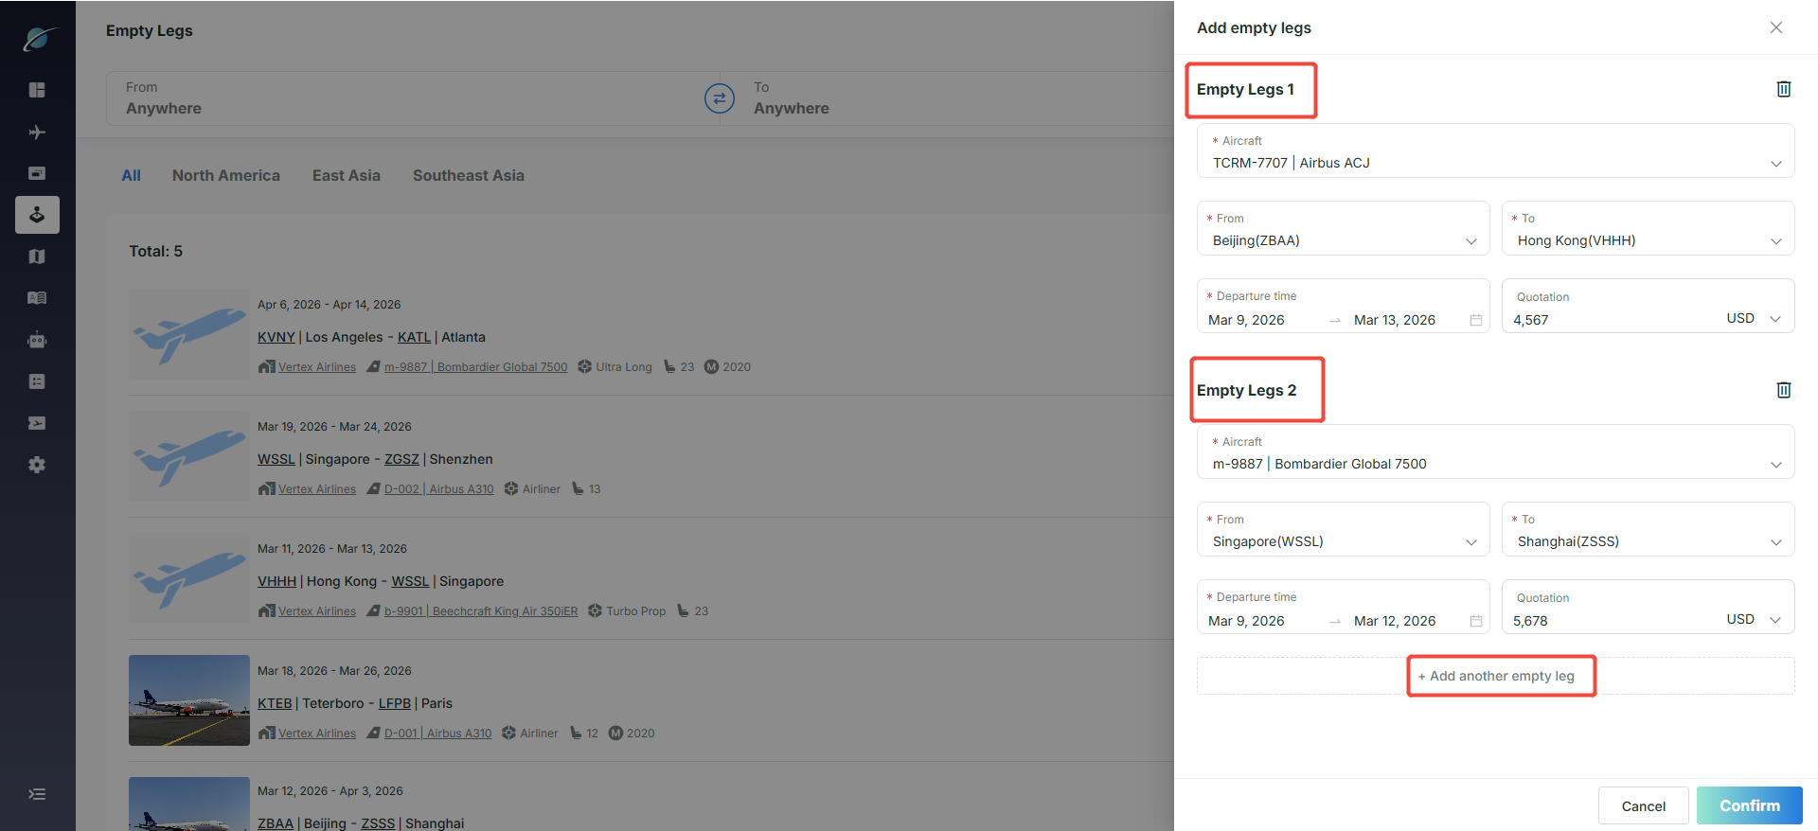Open the list sidebar icon
The height and width of the screenshot is (831, 1818).
[37, 381]
